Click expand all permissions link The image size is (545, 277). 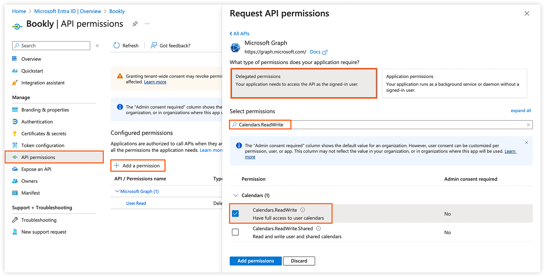tap(521, 110)
